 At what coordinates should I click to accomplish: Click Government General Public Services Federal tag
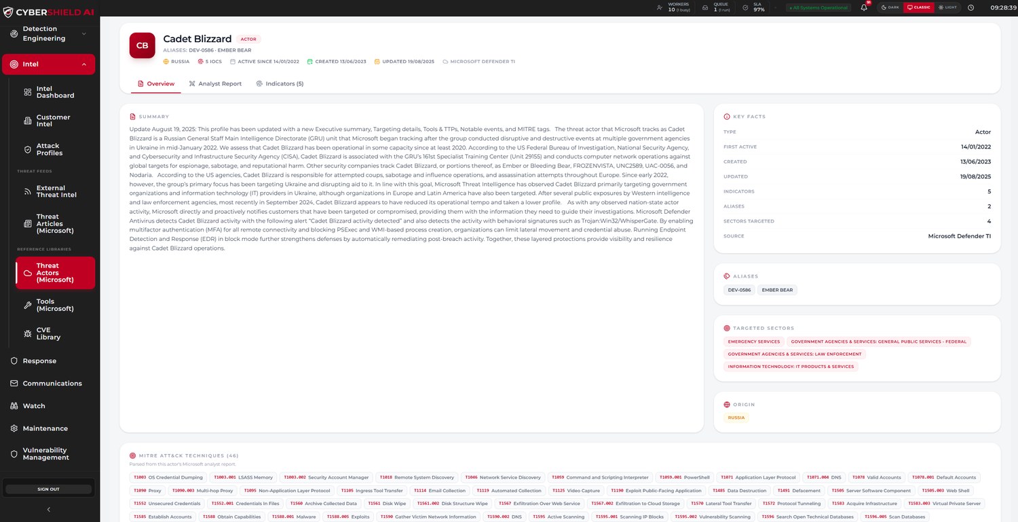[x=878, y=341]
